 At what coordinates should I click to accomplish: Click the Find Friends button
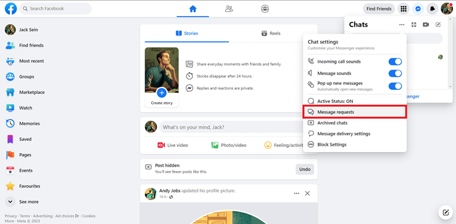pyautogui.click(x=379, y=9)
